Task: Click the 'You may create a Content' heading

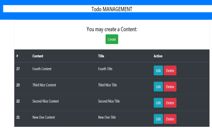Action: [112, 29]
